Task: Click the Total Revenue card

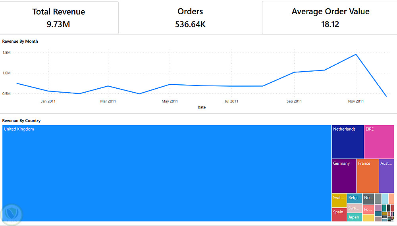Action: pos(59,18)
